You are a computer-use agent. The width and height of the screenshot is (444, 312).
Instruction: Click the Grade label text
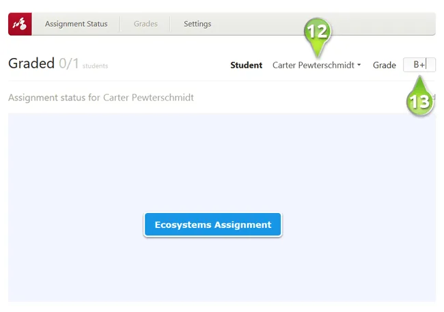pos(384,66)
